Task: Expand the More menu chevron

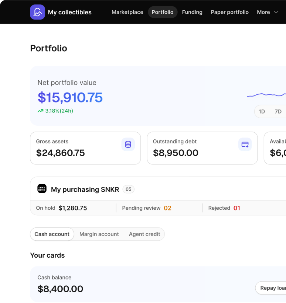Action: pyautogui.click(x=276, y=12)
